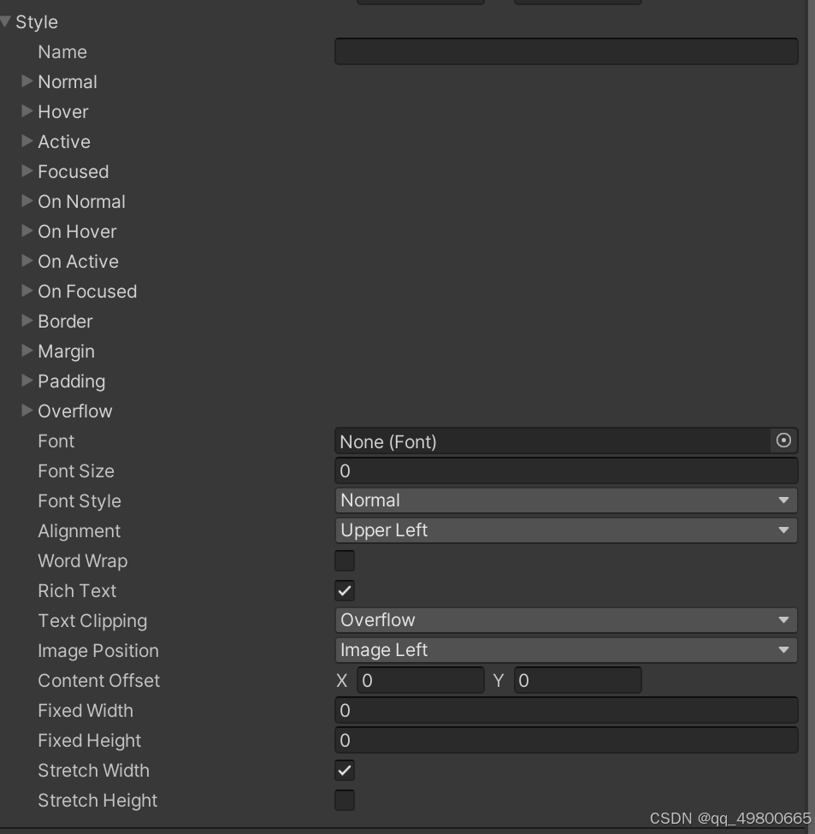Expand the On Active state settings
815x834 pixels.
point(27,261)
